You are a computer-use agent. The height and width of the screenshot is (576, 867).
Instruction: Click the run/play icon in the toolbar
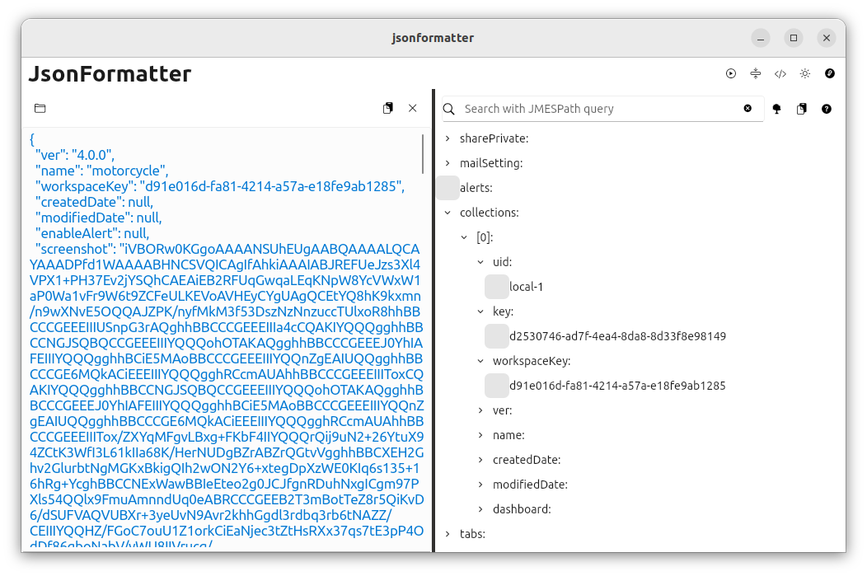(731, 73)
